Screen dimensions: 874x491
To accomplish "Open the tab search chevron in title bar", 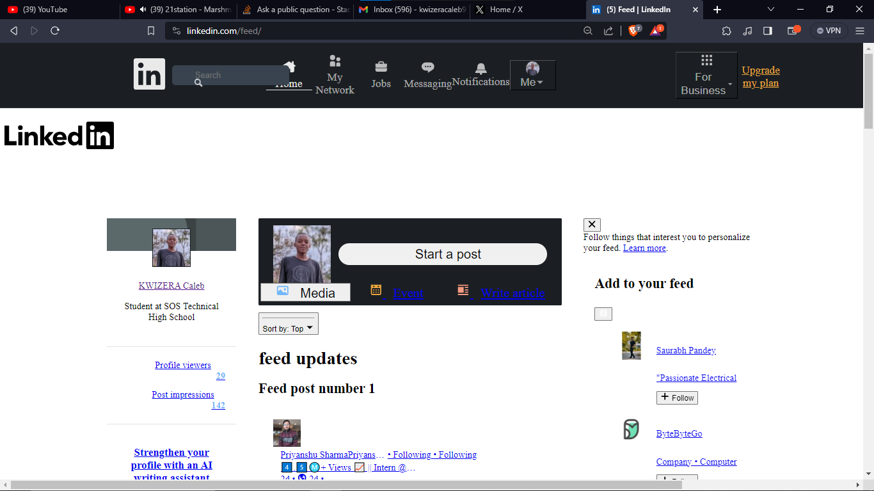I will [771, 10].
